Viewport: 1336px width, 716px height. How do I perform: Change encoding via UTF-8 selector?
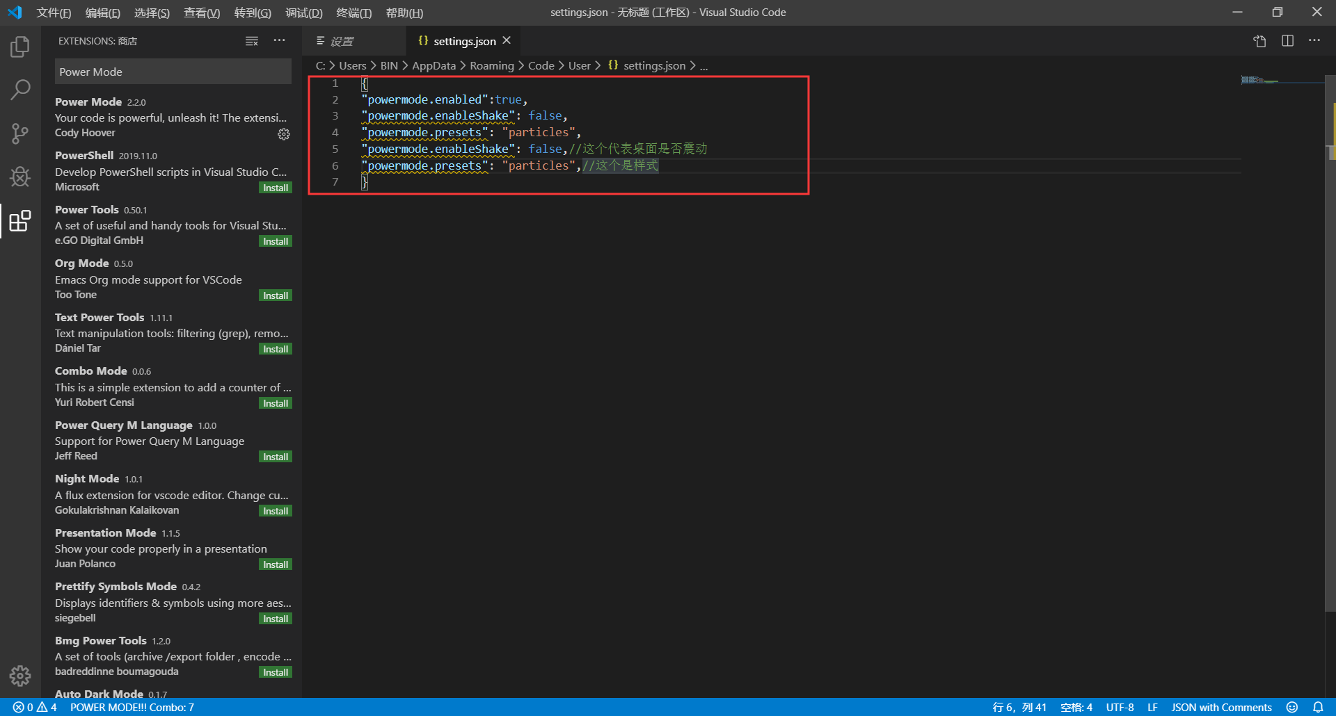click(x=1120, y=707)
